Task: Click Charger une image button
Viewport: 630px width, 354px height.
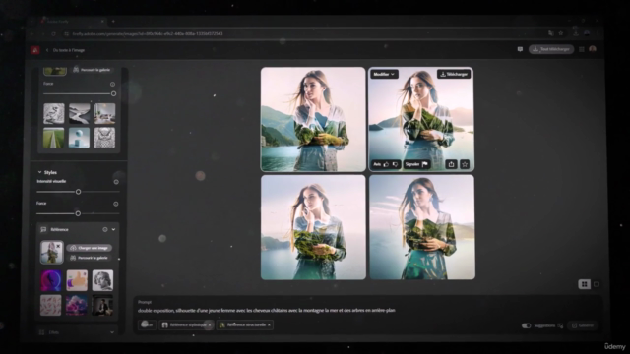Action: [x=90, y=248]
